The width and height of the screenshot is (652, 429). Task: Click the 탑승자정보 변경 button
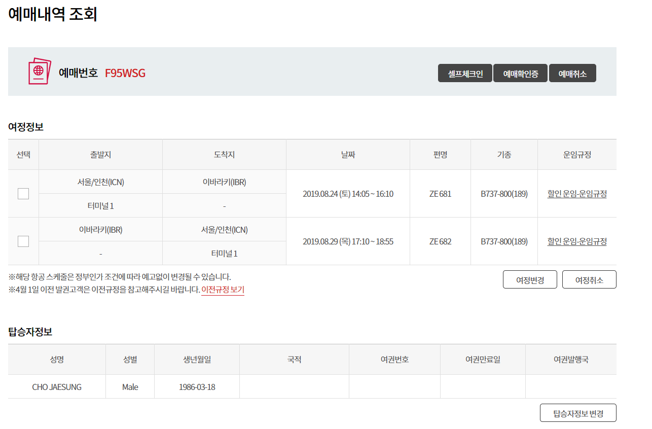[x=578, y=413]
